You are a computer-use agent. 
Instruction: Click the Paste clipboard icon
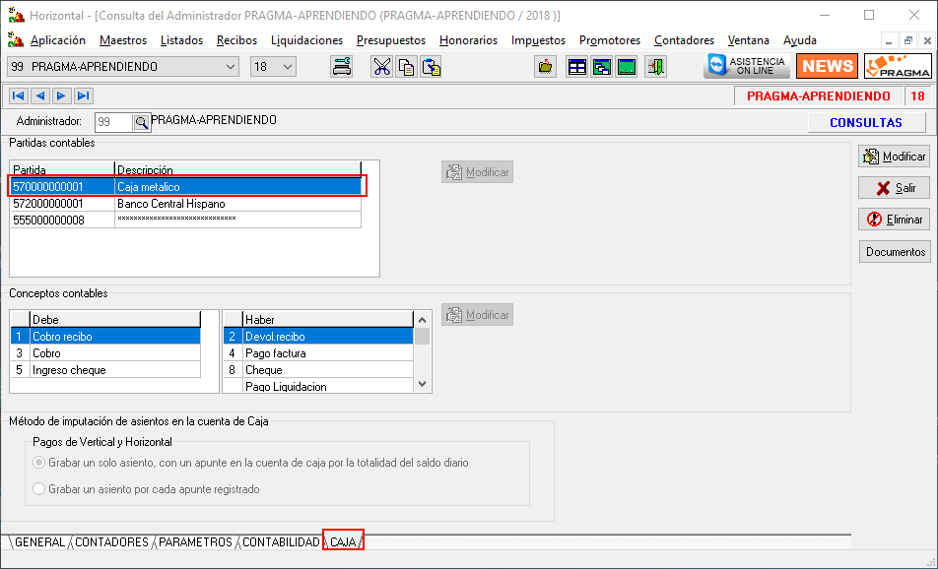[431, 66]
